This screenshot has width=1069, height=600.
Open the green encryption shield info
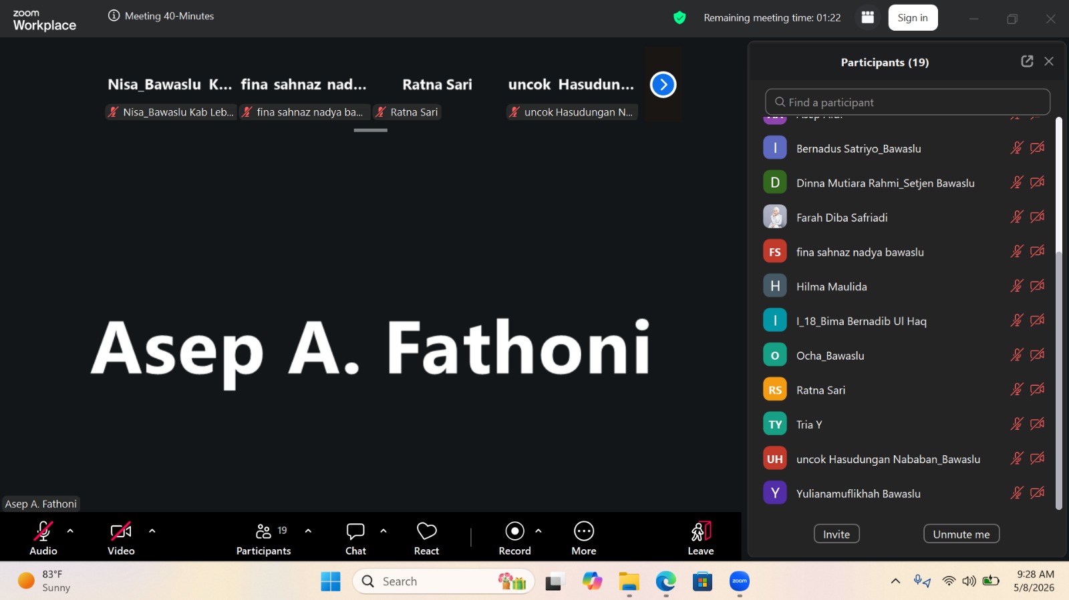679,18
